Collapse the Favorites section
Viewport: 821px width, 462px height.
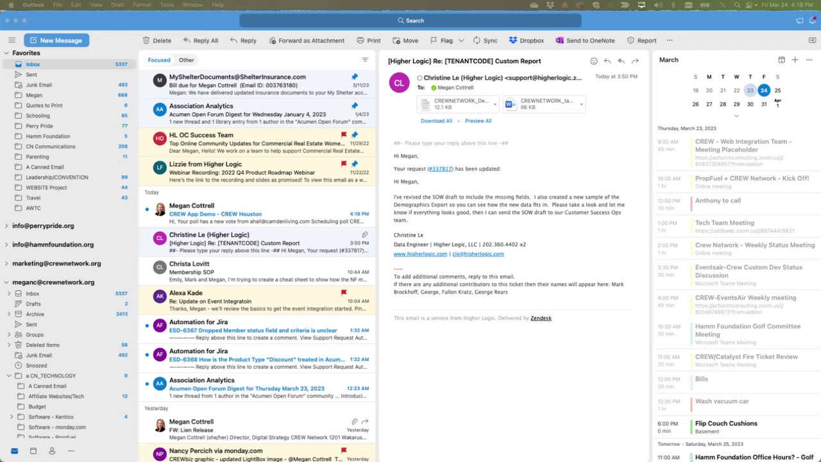point(6,53)
